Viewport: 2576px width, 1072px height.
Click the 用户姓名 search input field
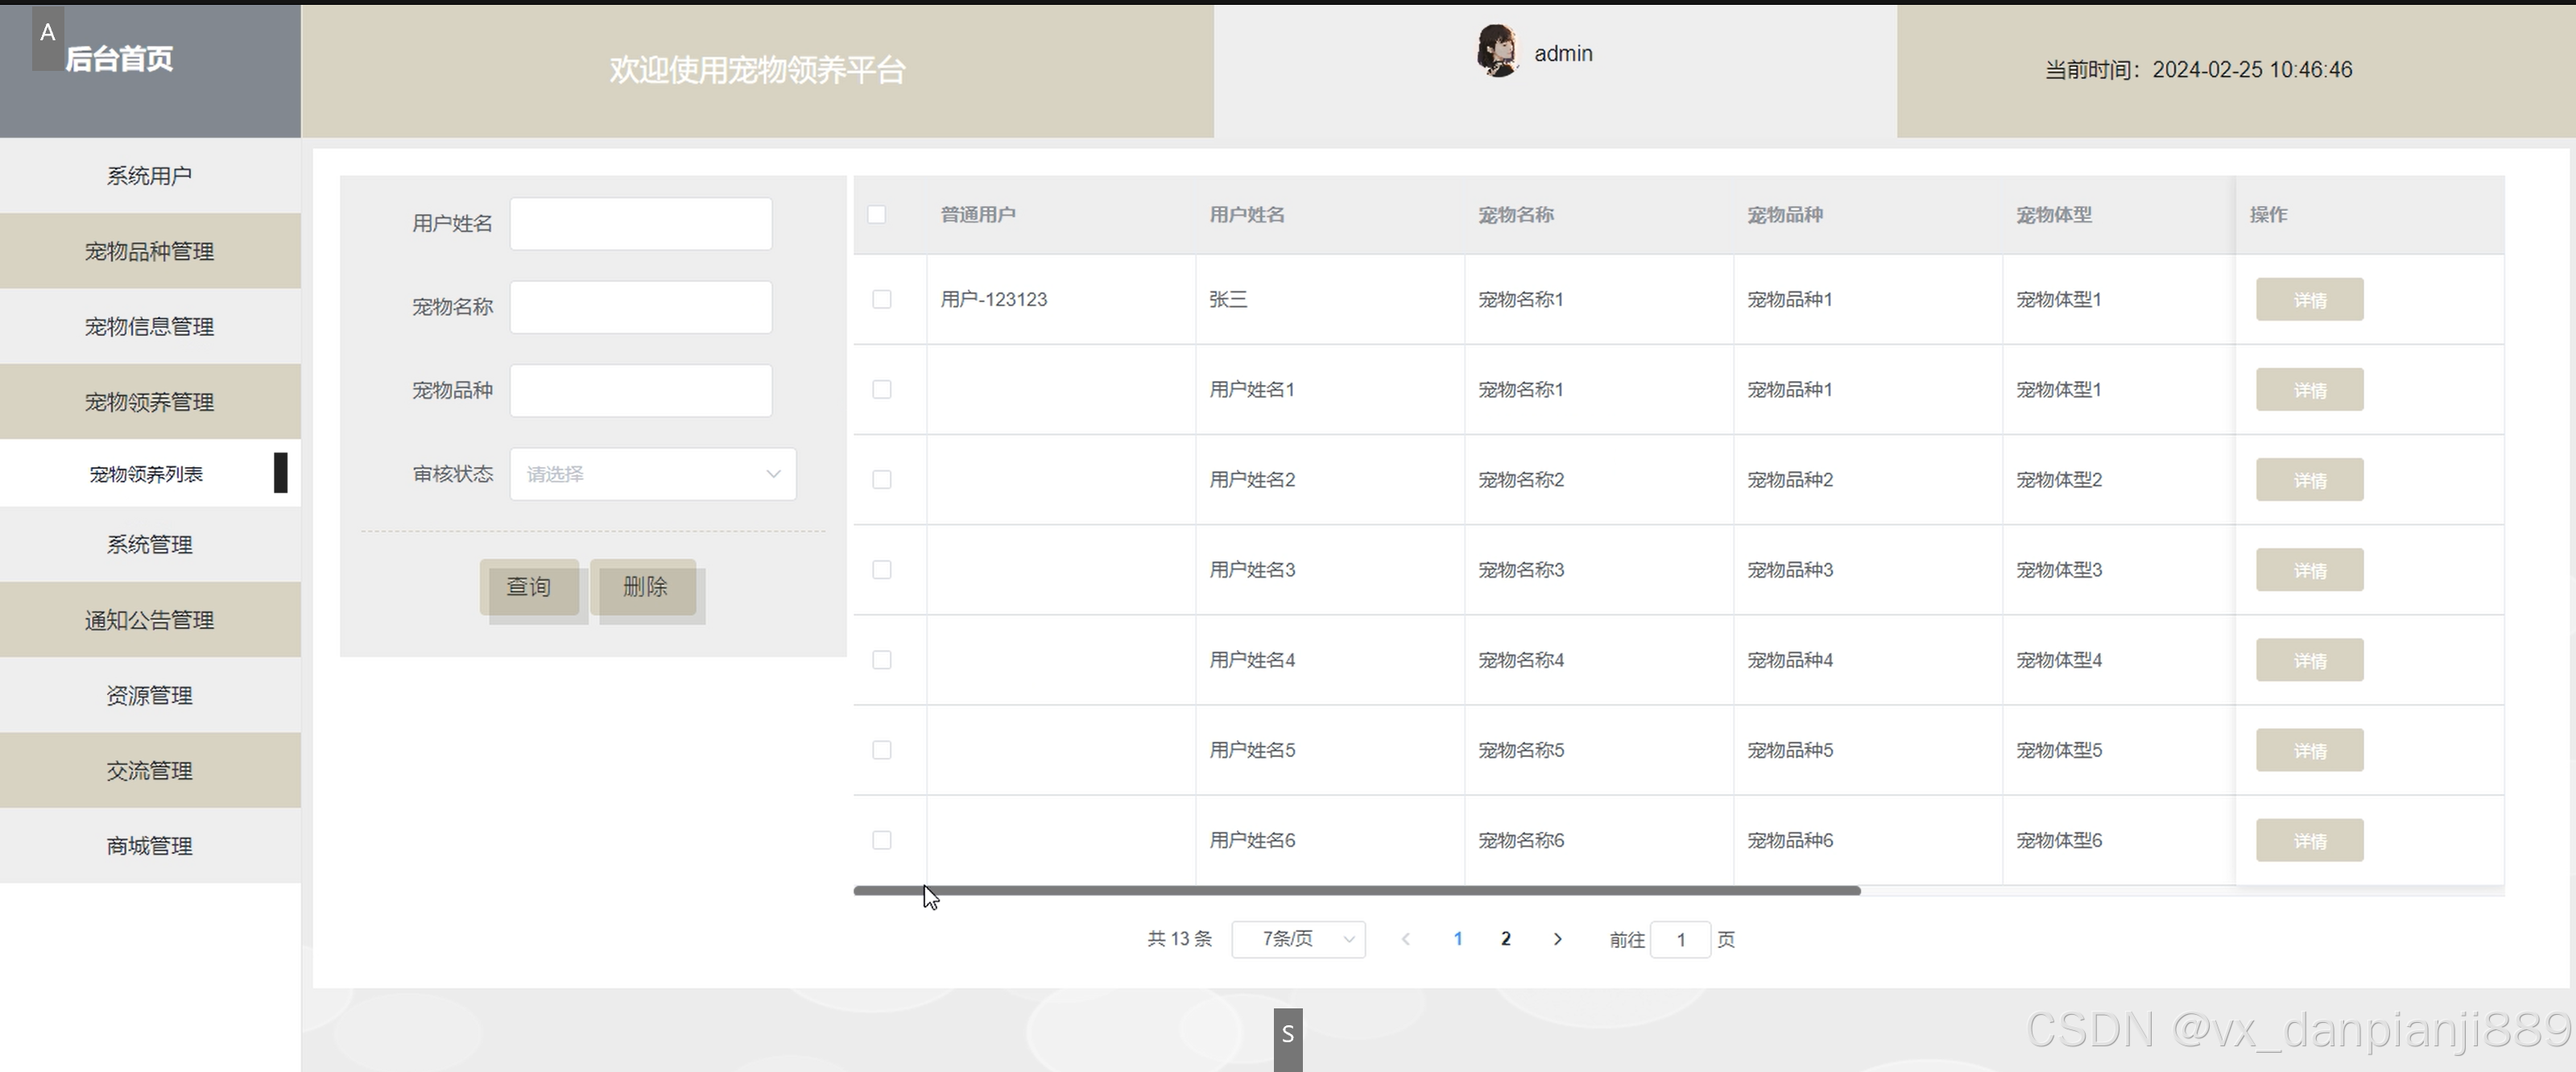(x=641, y=224)
